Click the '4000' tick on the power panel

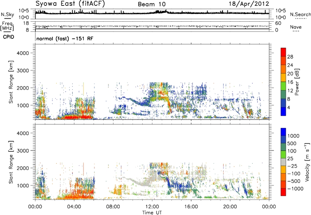23,53
